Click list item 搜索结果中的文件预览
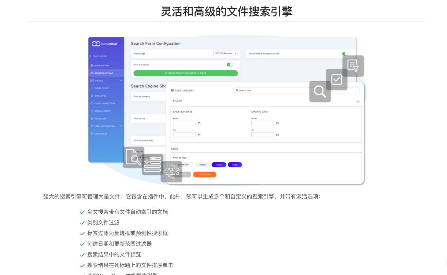 pos(114,255)
